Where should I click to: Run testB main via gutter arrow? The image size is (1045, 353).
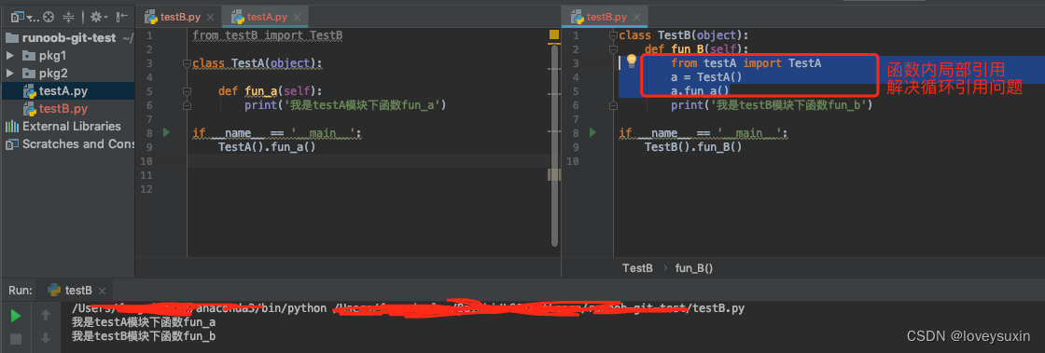point(593,133)
